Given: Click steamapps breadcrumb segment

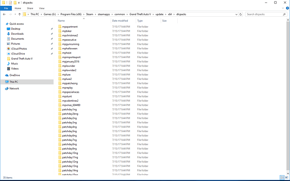Looking at the screenshot, I should 104,14.
